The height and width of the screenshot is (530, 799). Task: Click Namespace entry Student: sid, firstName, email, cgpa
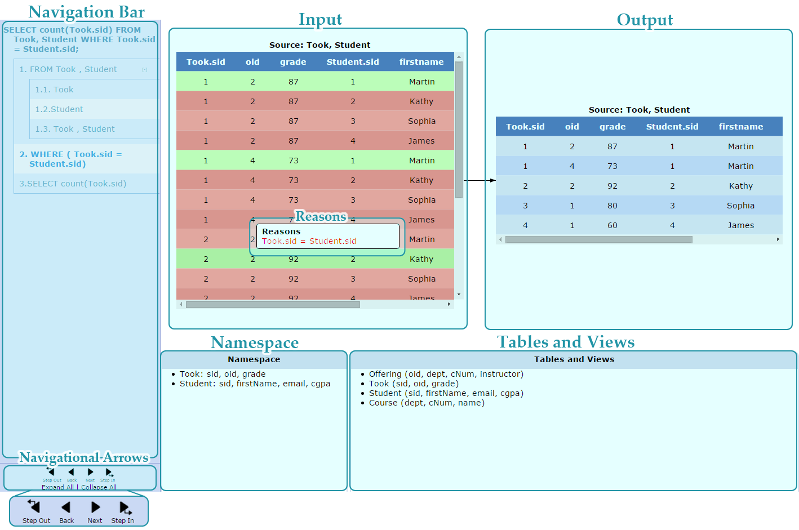[255, 384]
